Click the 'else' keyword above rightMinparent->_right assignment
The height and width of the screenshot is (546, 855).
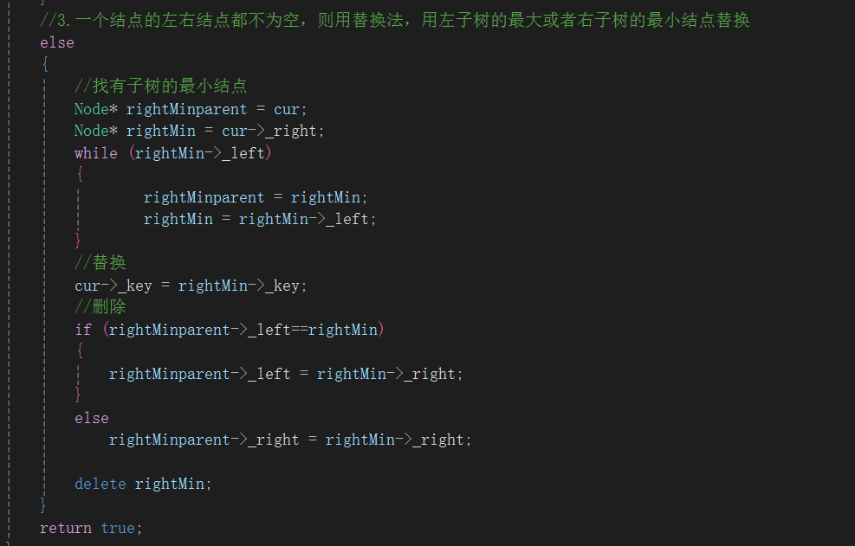(92, 418)
